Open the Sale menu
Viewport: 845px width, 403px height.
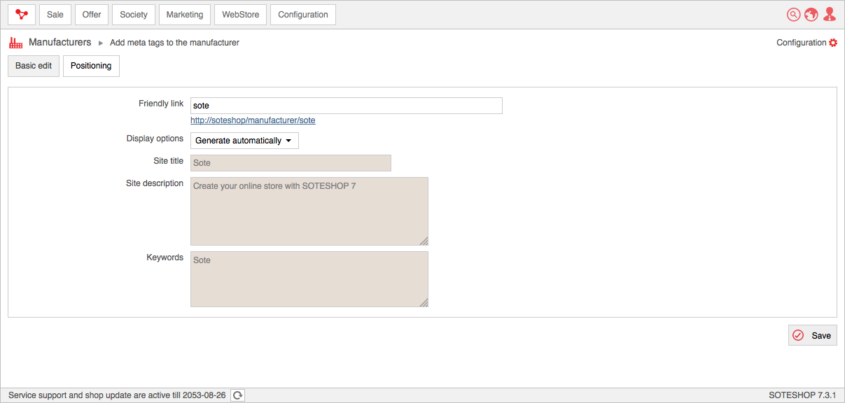pos(55,15)
